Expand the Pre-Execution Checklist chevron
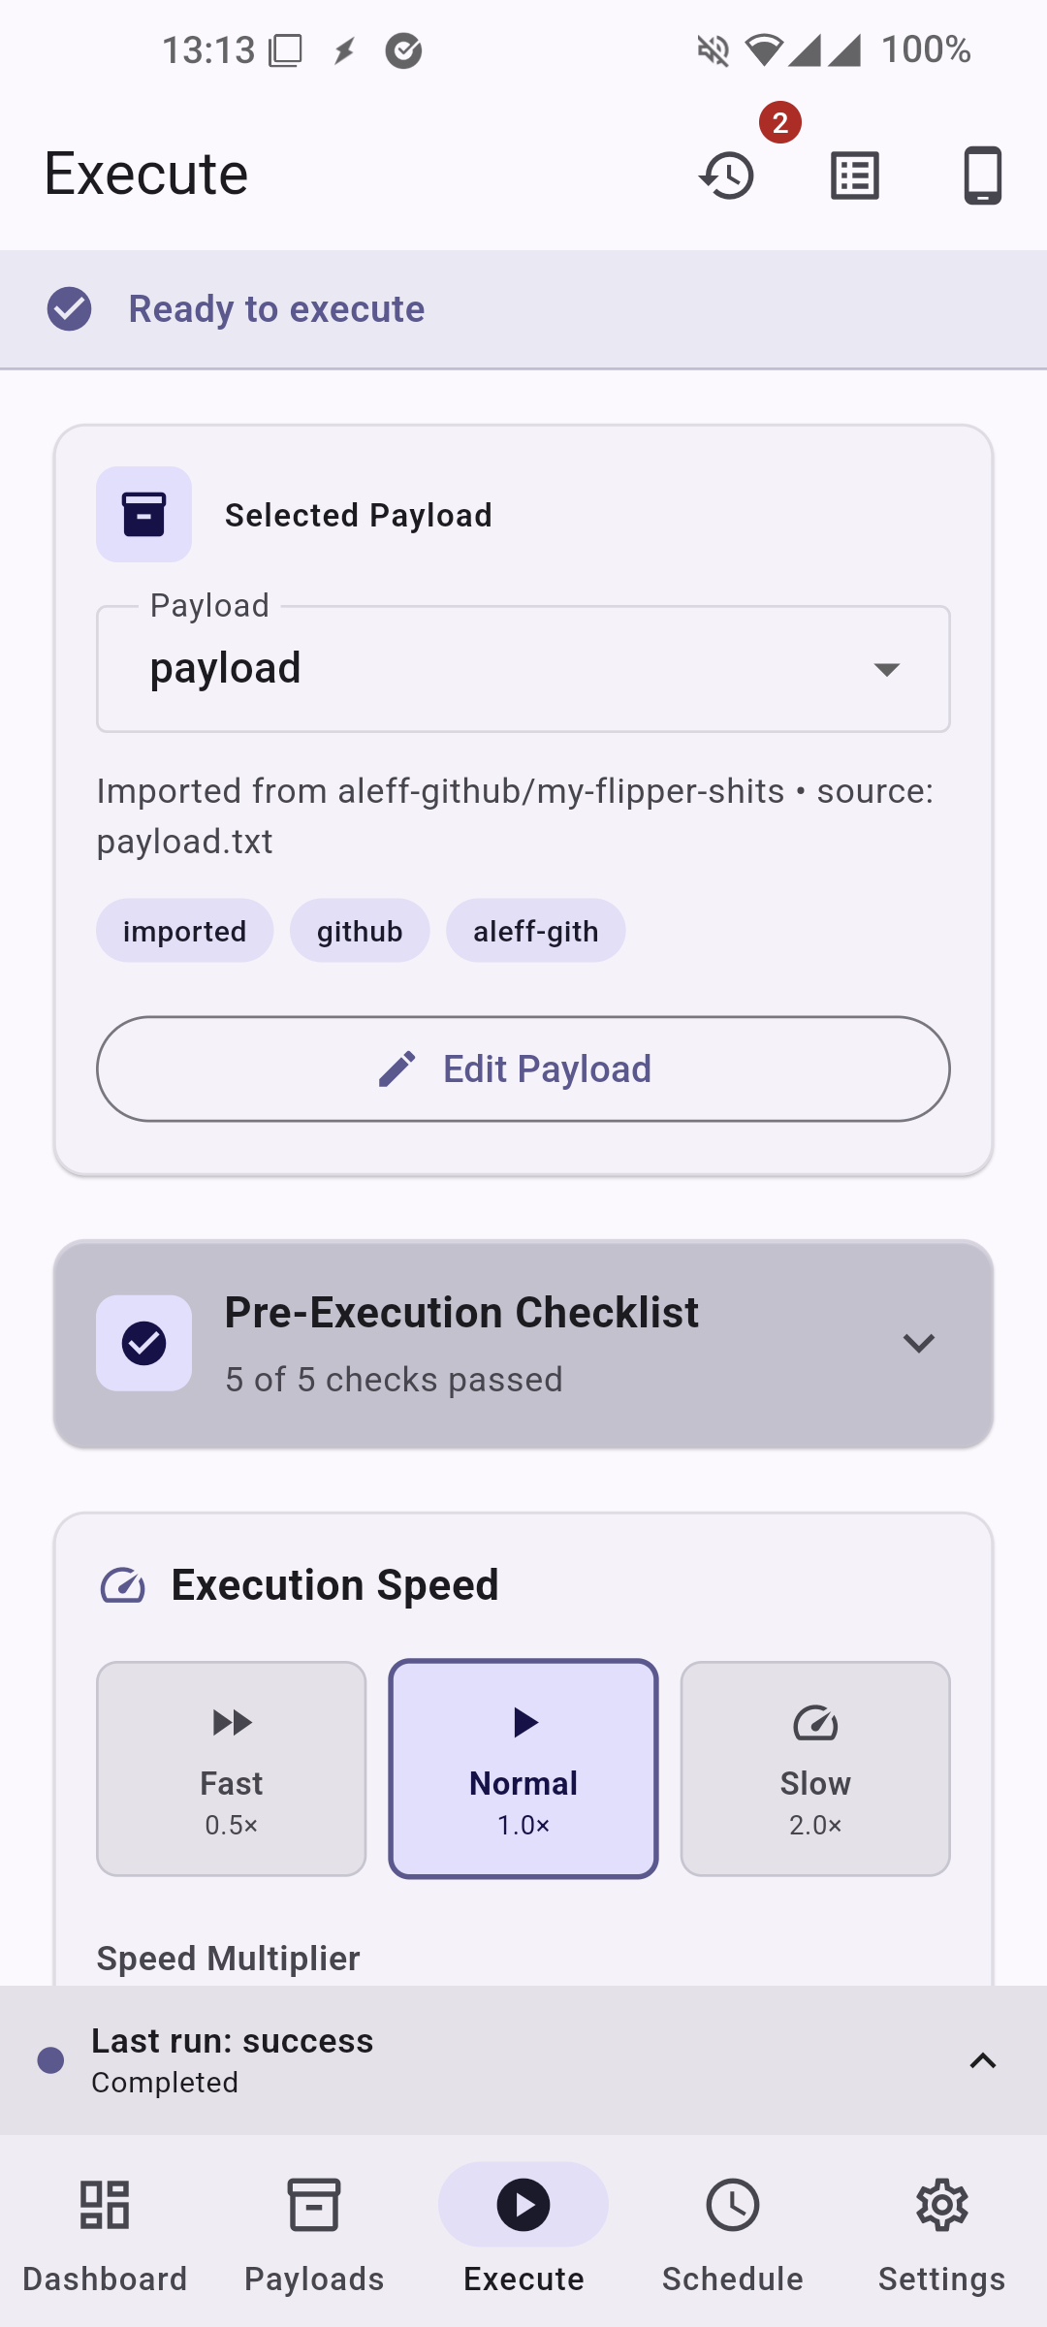This screenshot has height=2327, width=1047. click(x=918, y=1343)
